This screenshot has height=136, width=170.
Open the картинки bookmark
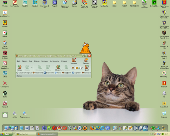coord(77,73)
